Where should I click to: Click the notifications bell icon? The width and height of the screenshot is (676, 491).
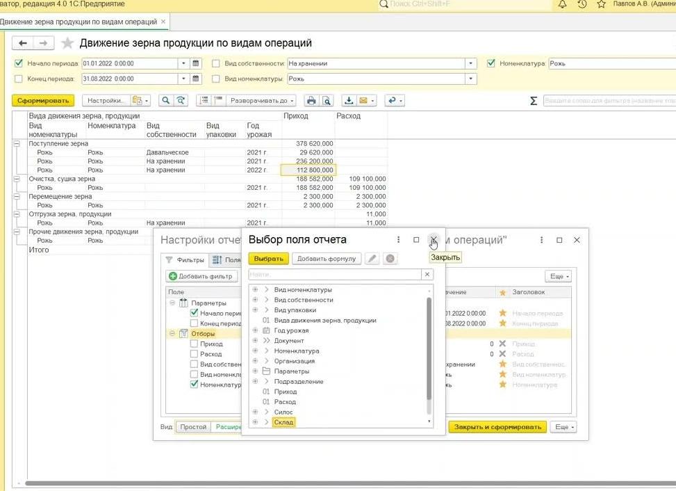(562, 4)
